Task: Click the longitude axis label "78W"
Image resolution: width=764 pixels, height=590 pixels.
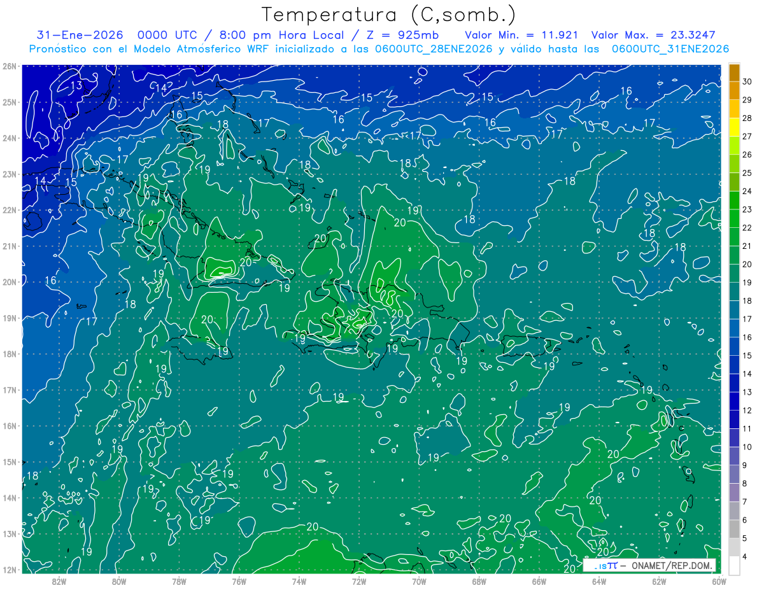Action: point(179,580)
